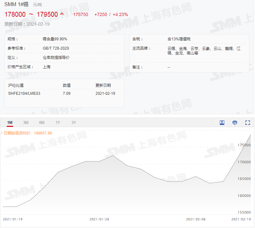Switch to the 6M time range tab
Screen dimensions: 255x228
click(x=42, y=123)
